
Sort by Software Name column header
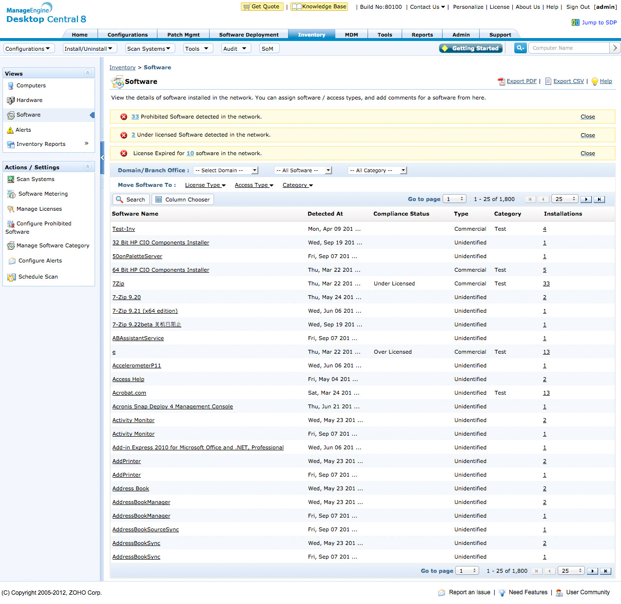135,214
